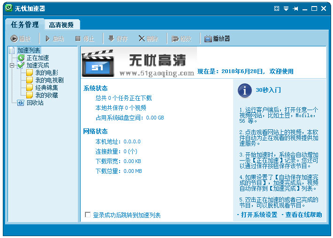Click the 系统状态 section heading

tap(95, 88)
